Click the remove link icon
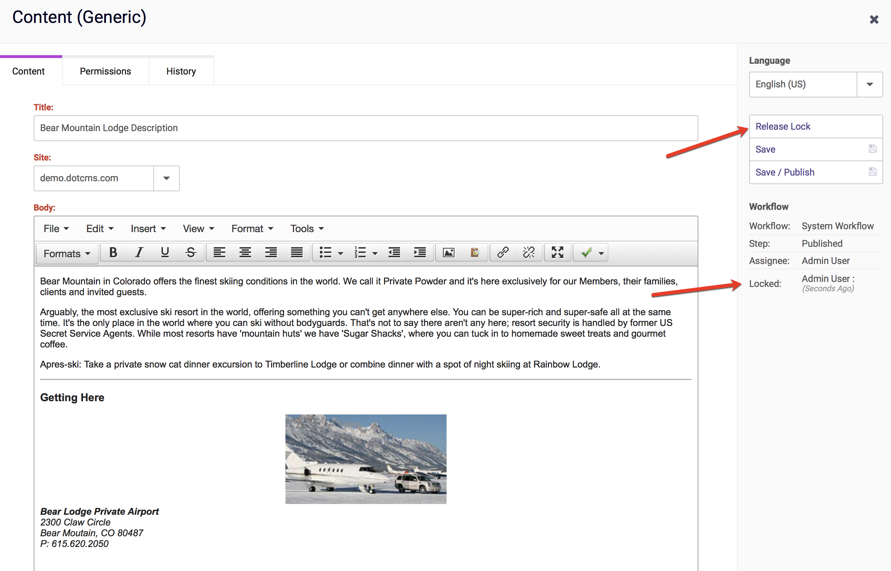The height and width of the screenshot is (571, 891). coord(529,253)
